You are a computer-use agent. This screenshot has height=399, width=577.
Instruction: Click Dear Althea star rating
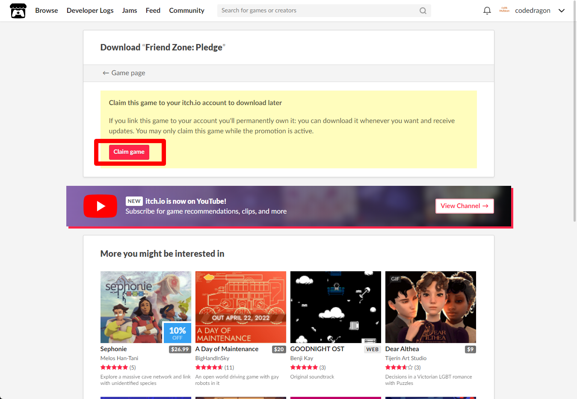pyautogui.click(x=399, y=367)
